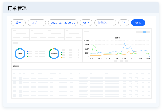Click the 运营分析 donut chart
Screen dimensions: 162x111
coord(54,54)
